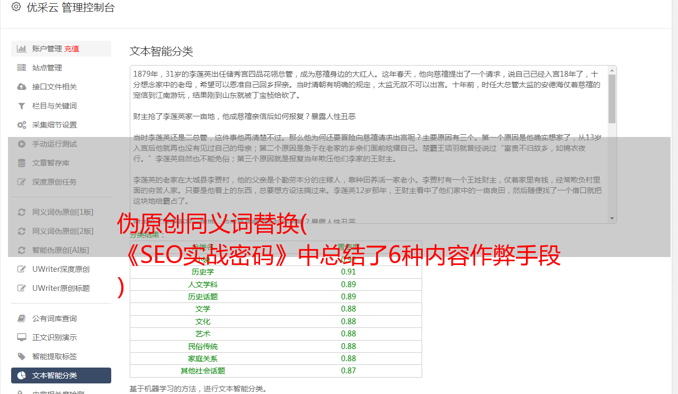Click the gears icon for 采集细节设置

coord(22,125)
